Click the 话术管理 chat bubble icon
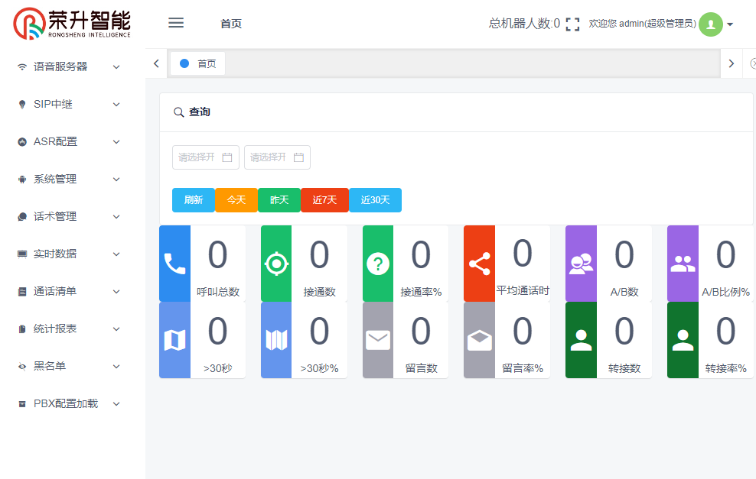The height and width of the screenshot is (479, 756). (21, 217)
